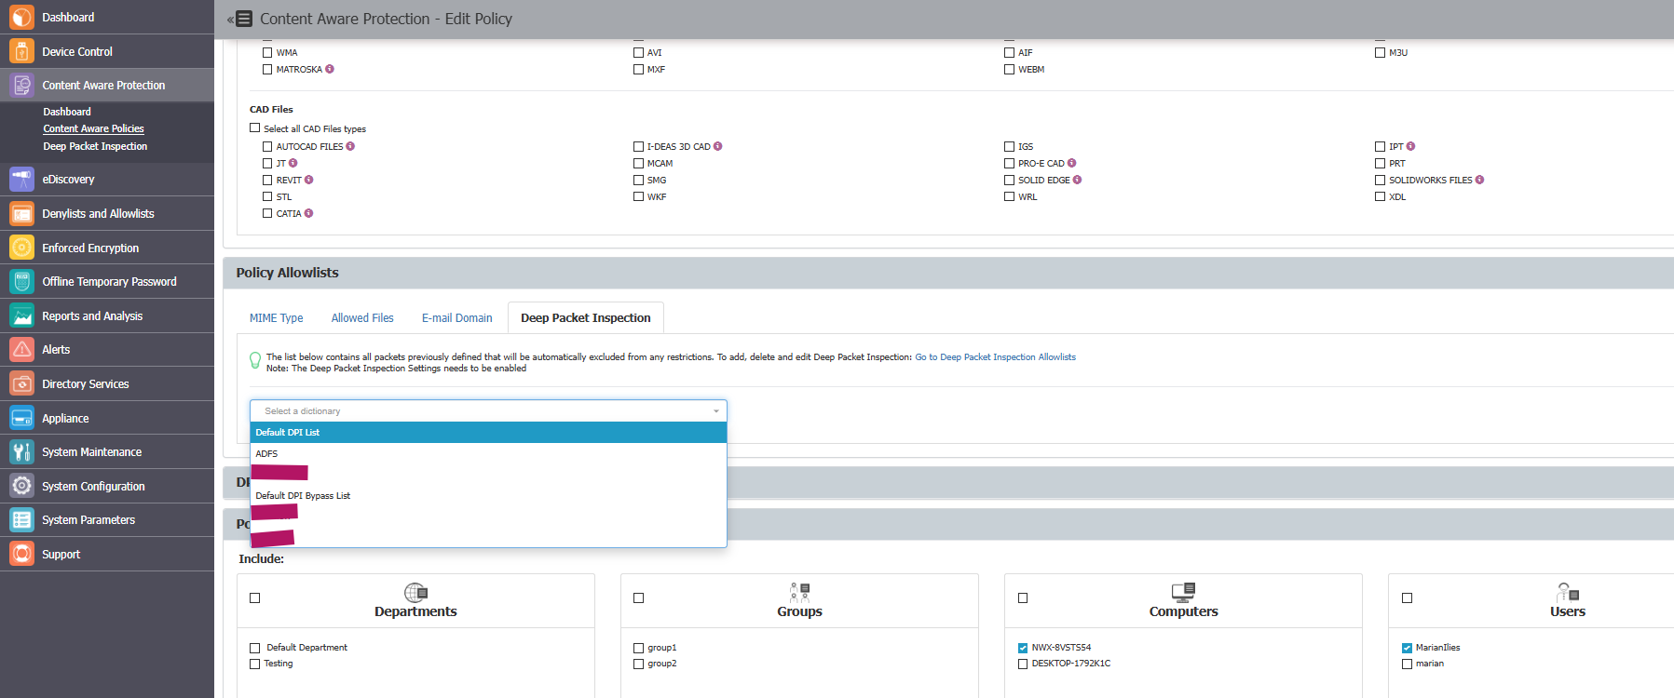Tick the WMA audio checkbox
This screenshot has width=1674, height=698.
tap(267, 52)
